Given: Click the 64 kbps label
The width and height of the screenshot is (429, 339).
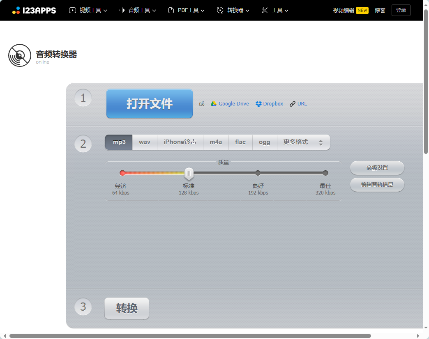Looking at the screenshot, I should [x=121, y=193].
